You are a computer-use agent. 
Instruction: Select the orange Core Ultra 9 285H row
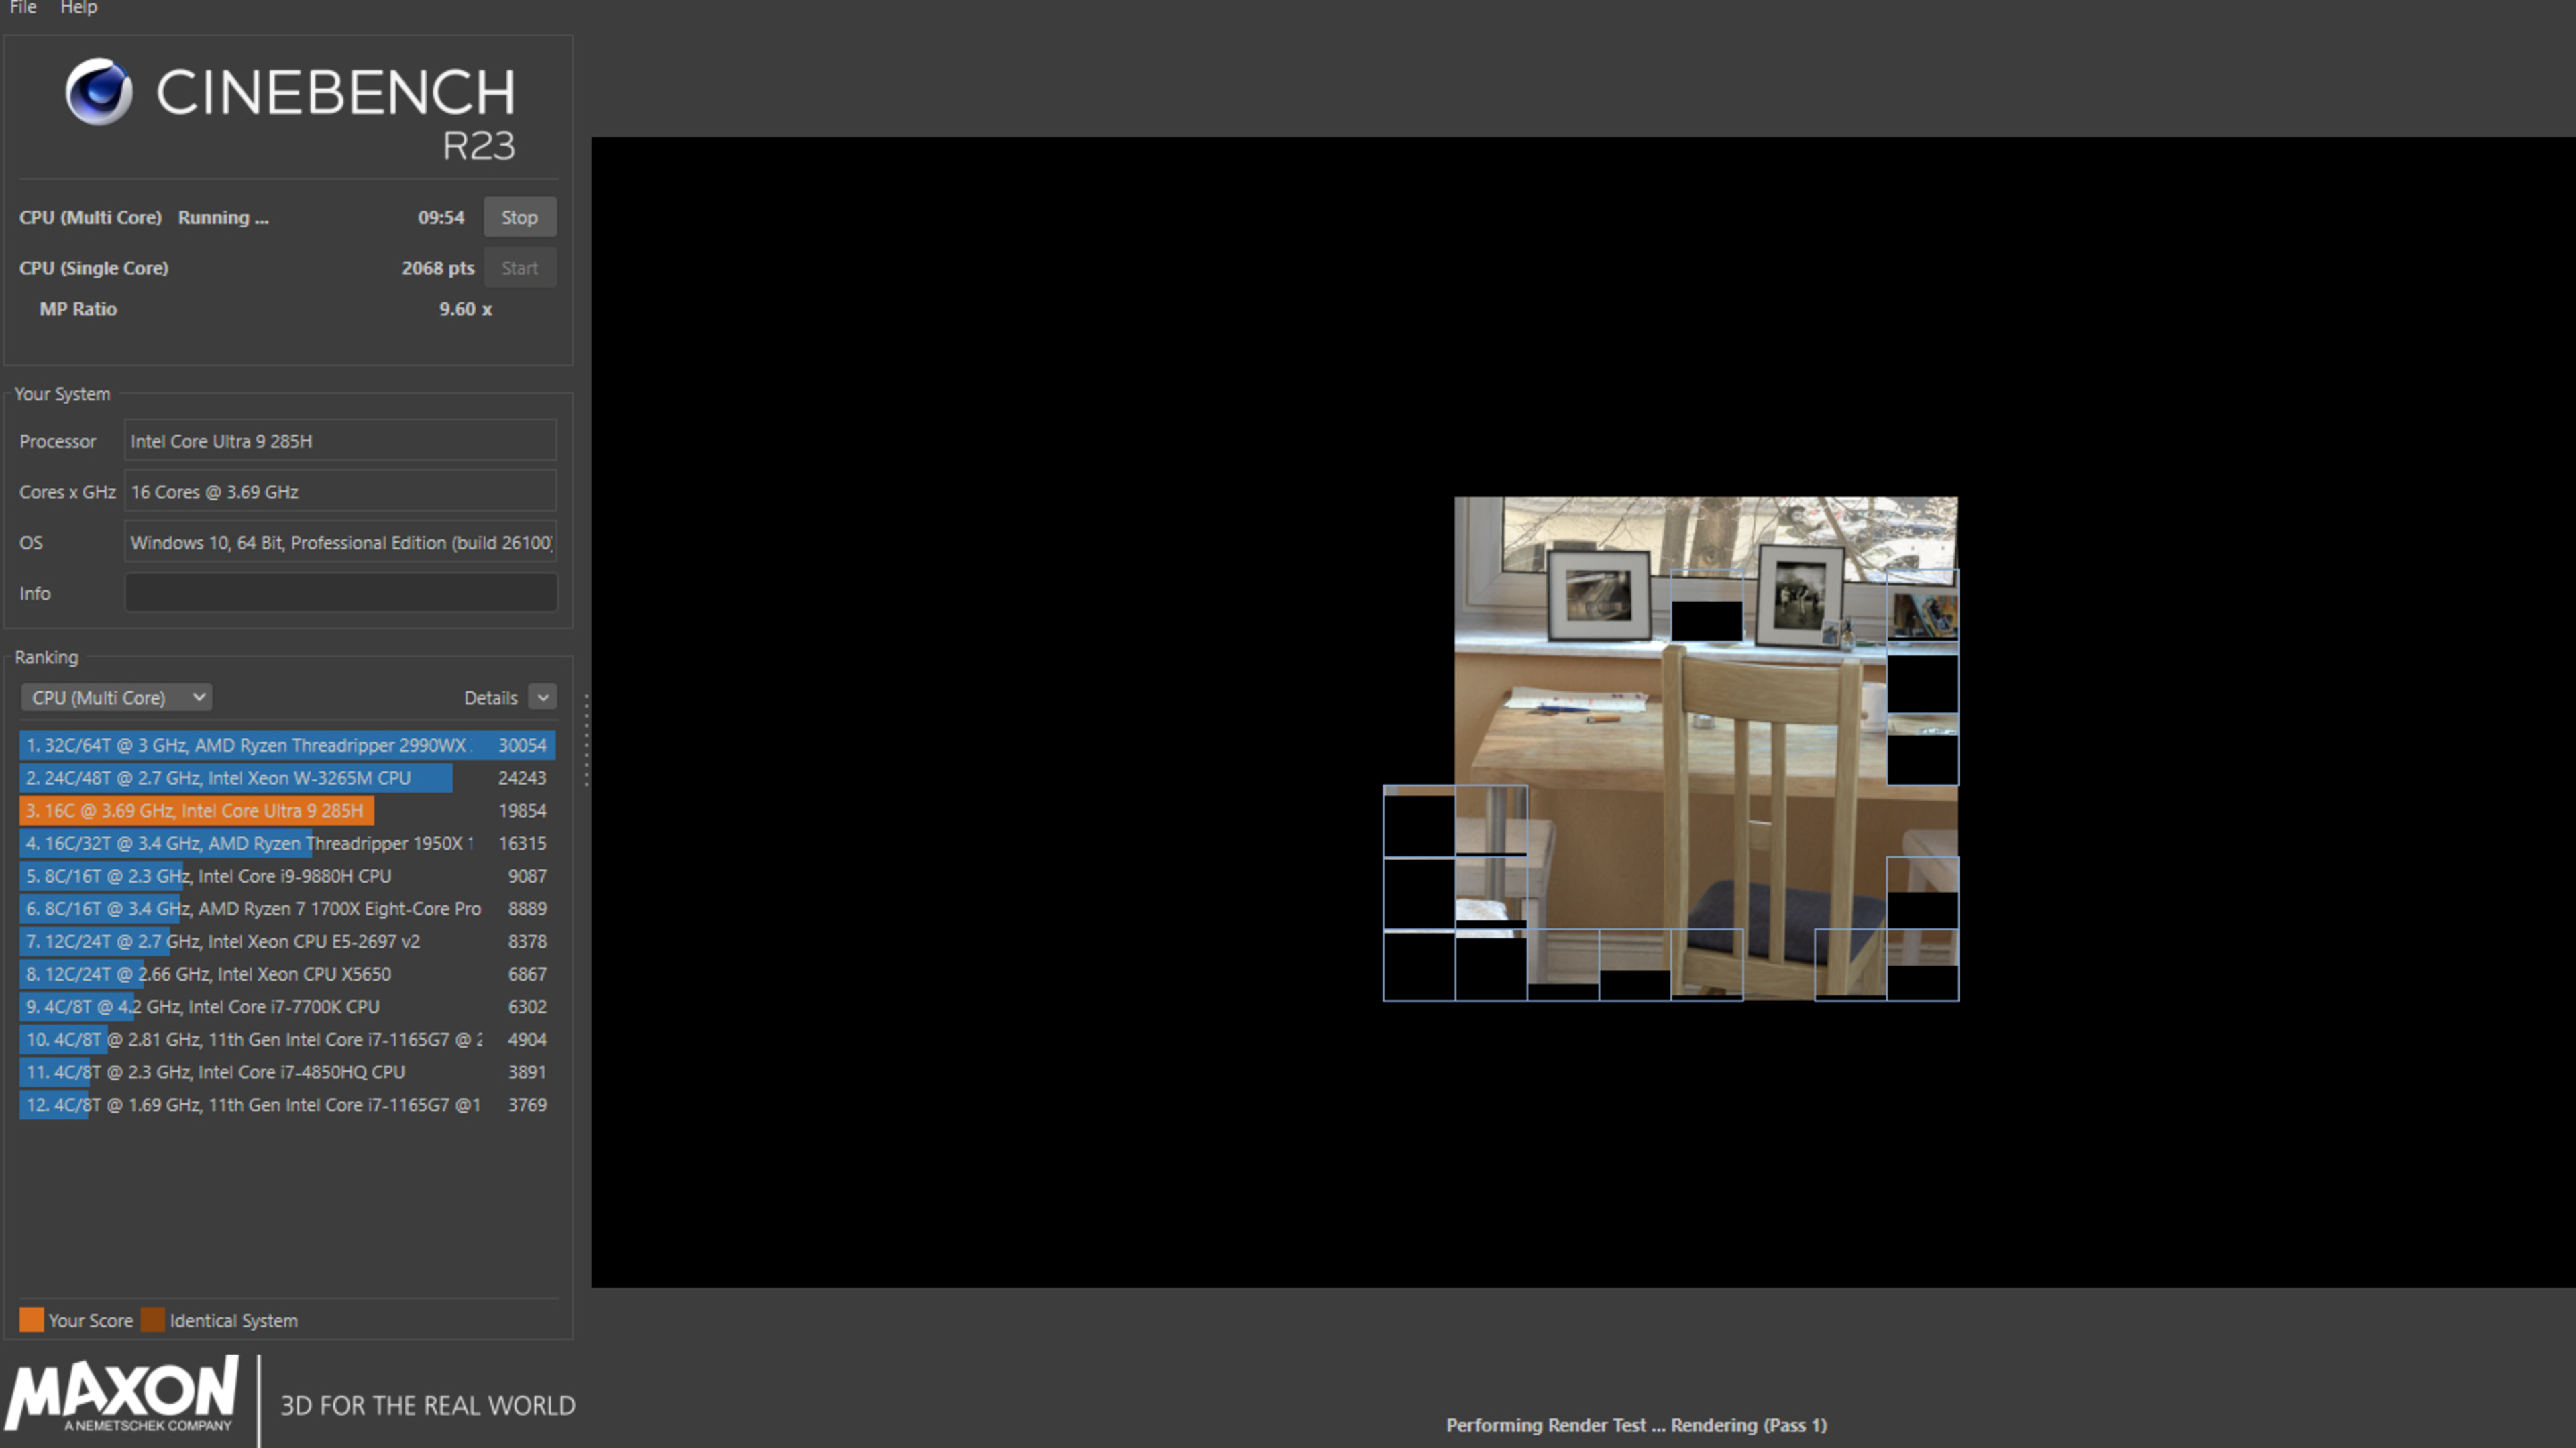click(x=287, y=811)
